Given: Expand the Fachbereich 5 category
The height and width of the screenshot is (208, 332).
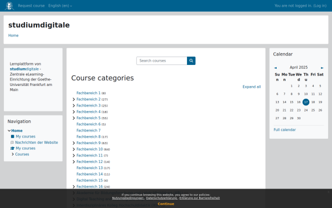Looking at the screenshot, I should [74, 118].
